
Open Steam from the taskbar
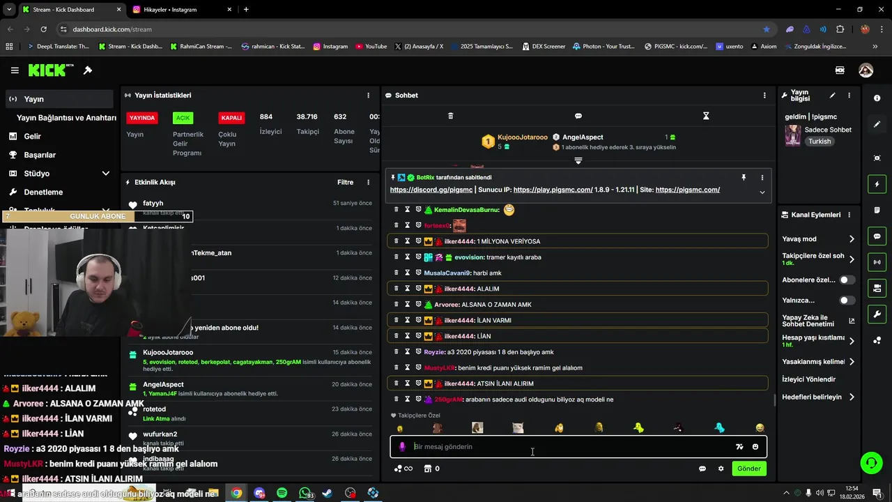tap(328, 493)
